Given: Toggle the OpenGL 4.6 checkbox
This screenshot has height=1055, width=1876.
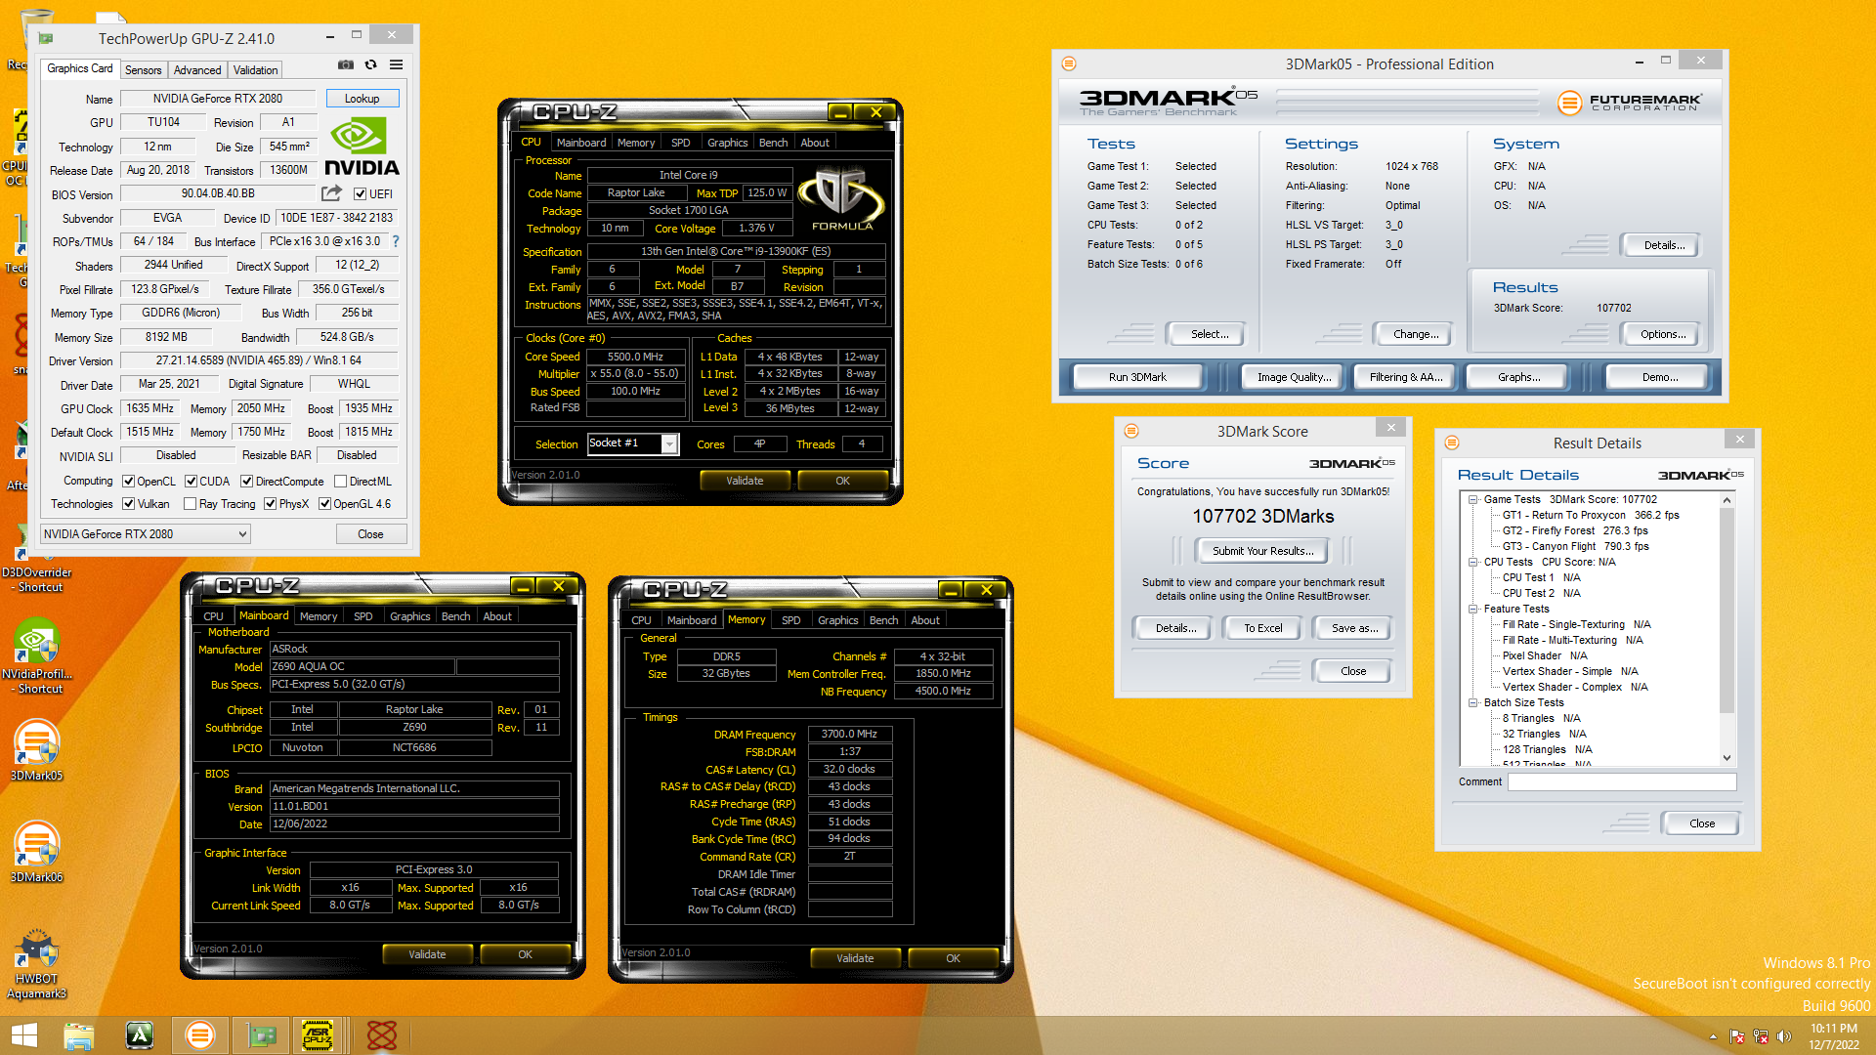Looking at the screenshot, I should [x=325, y=504].
